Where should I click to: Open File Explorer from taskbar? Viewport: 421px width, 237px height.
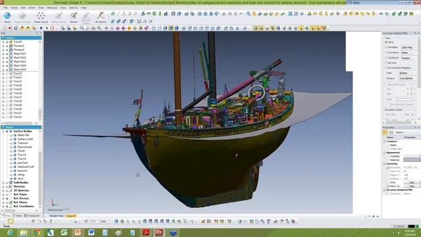point(24,232)
